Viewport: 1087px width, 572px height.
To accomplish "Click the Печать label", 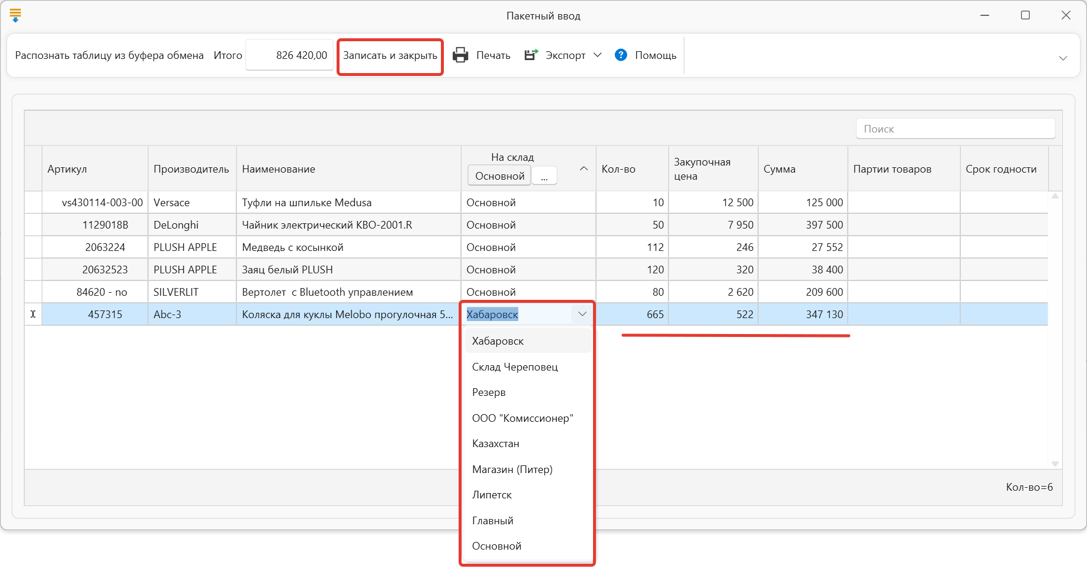I will click(493, 55).
